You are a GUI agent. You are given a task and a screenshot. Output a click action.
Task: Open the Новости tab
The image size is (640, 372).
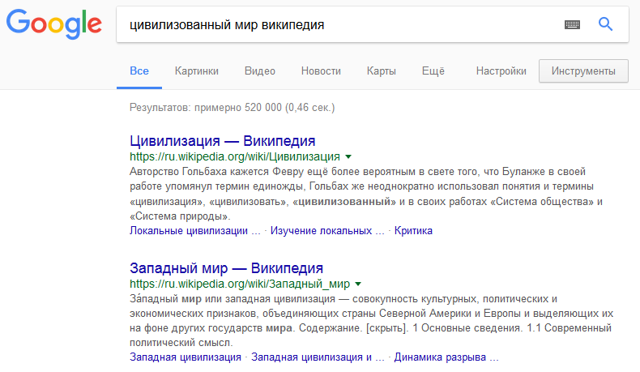pyautogui.click(x=321, y=71)
